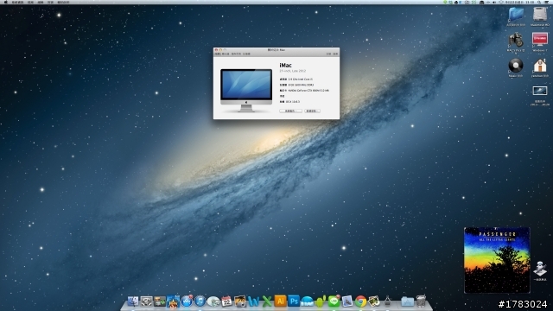The height and width of the screenshot is (311, 553).
Task: Select the home folder alias on desktop
Action: coord(540,66)
